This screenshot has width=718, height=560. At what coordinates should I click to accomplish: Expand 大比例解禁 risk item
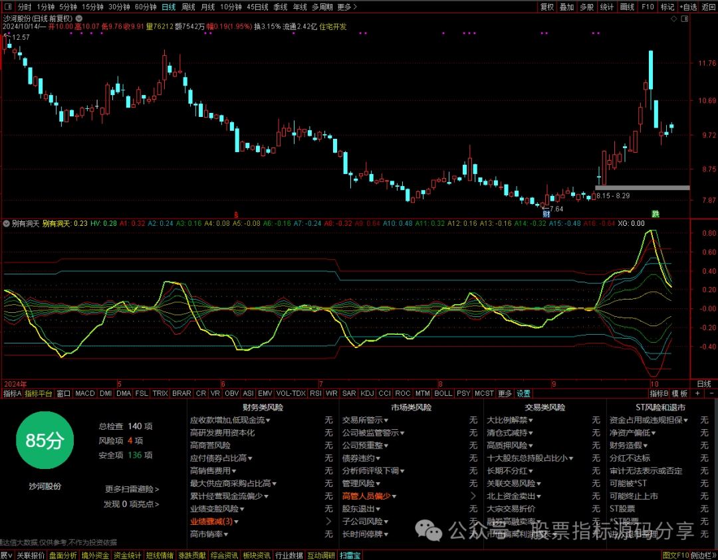click(510, 420)
